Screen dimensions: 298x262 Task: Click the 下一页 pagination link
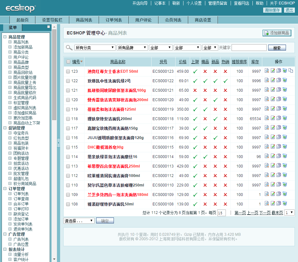tap(265, 213)
